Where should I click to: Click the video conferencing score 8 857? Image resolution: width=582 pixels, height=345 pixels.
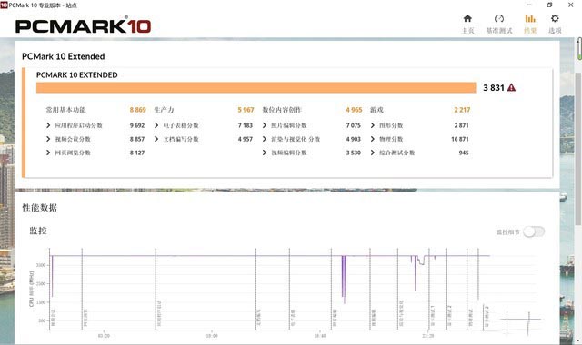point(137,139)
